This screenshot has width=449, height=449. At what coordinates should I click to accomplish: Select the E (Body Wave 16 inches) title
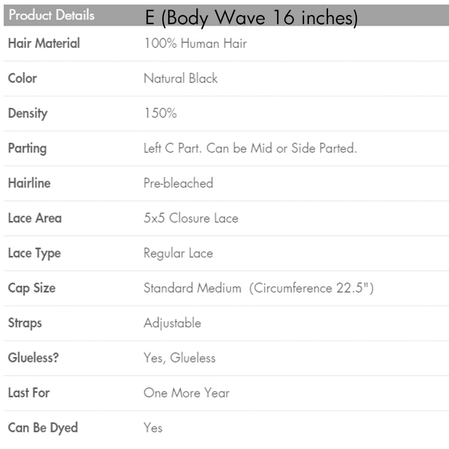251,18
